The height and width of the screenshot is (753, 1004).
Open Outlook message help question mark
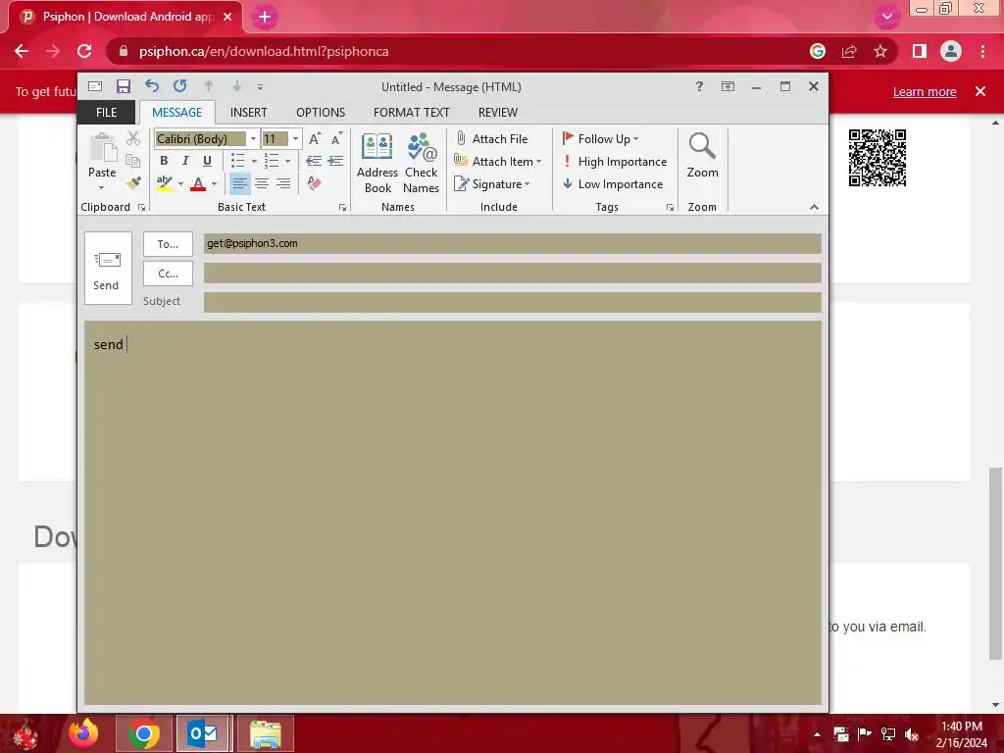[699, 86]
